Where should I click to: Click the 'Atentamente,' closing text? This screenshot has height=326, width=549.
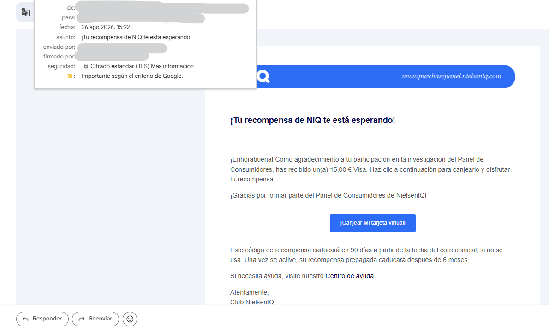pyautogui.click(x=249, y=292)
